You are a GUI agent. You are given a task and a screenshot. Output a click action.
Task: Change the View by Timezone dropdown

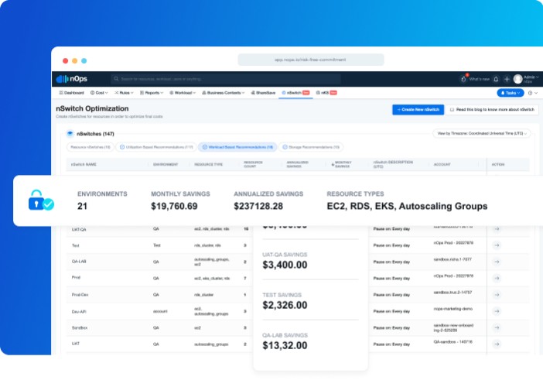pyautogui.click(x=481, y=133)
